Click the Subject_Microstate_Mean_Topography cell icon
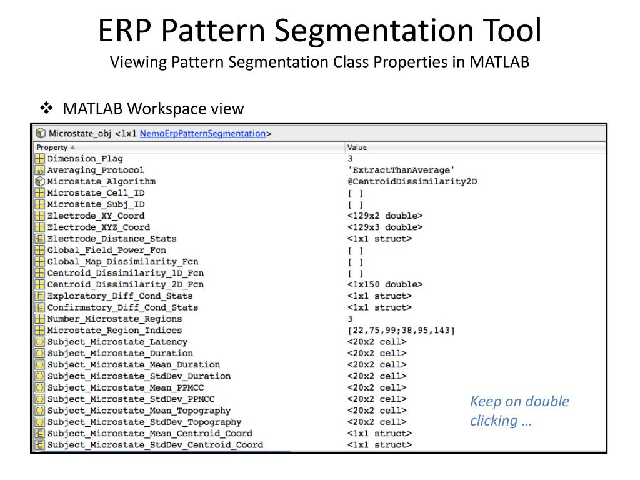This screenshot has width=640, height=480. [x=39, y=410]
